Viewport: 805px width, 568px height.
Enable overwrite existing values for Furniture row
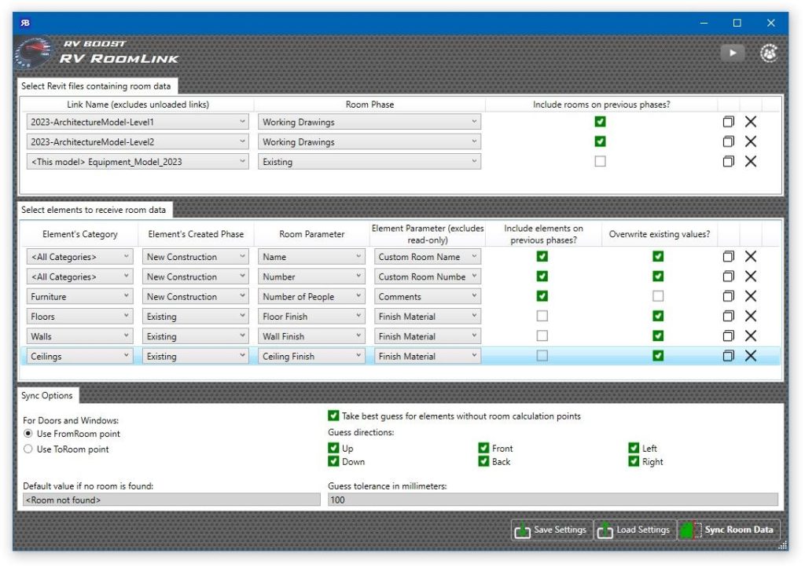tap(658, 296)
